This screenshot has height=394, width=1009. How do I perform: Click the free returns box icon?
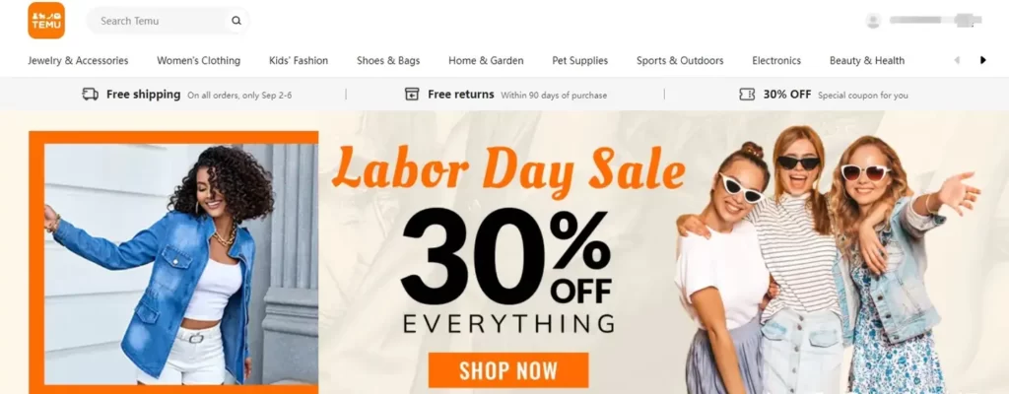point(412,95)
